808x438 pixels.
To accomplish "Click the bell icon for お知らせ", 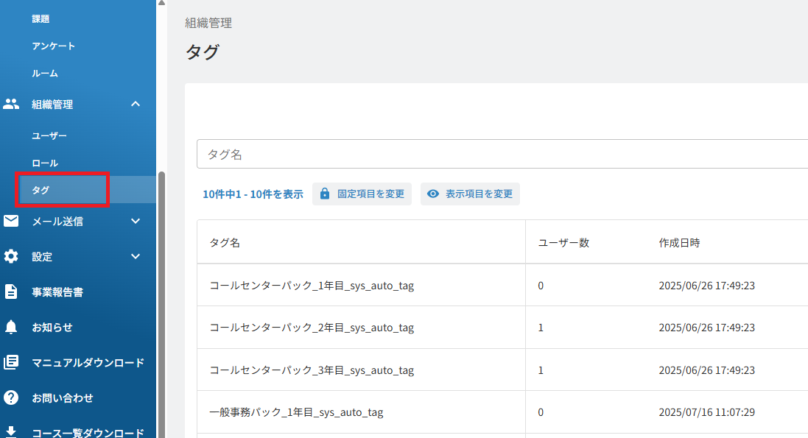I will (11, 327).
